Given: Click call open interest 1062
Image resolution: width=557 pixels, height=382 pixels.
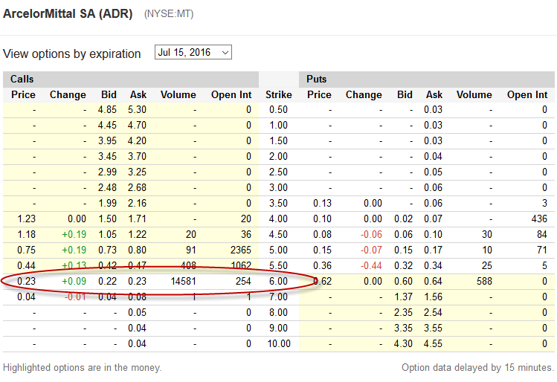Looking at the screenshot, I should tap(241, 266).
